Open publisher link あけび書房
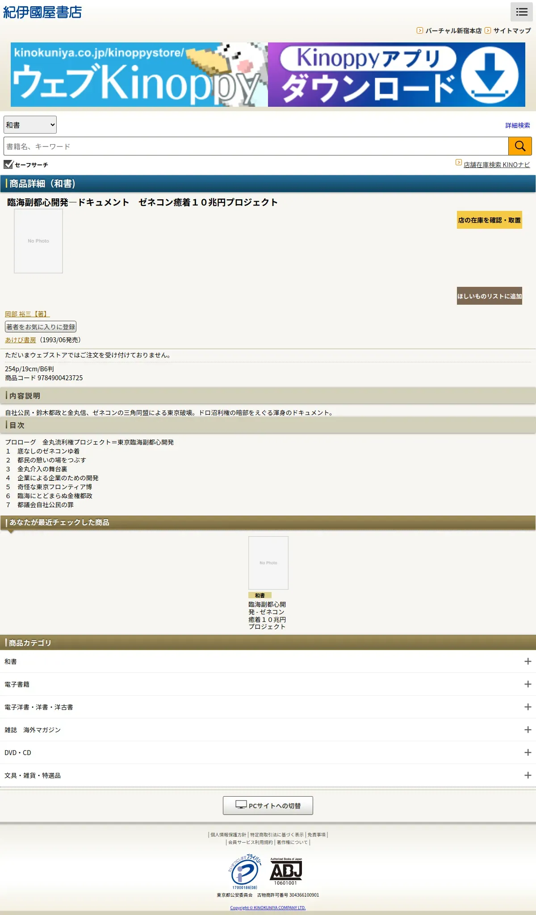The image size is (536, 915). (21, 340)
